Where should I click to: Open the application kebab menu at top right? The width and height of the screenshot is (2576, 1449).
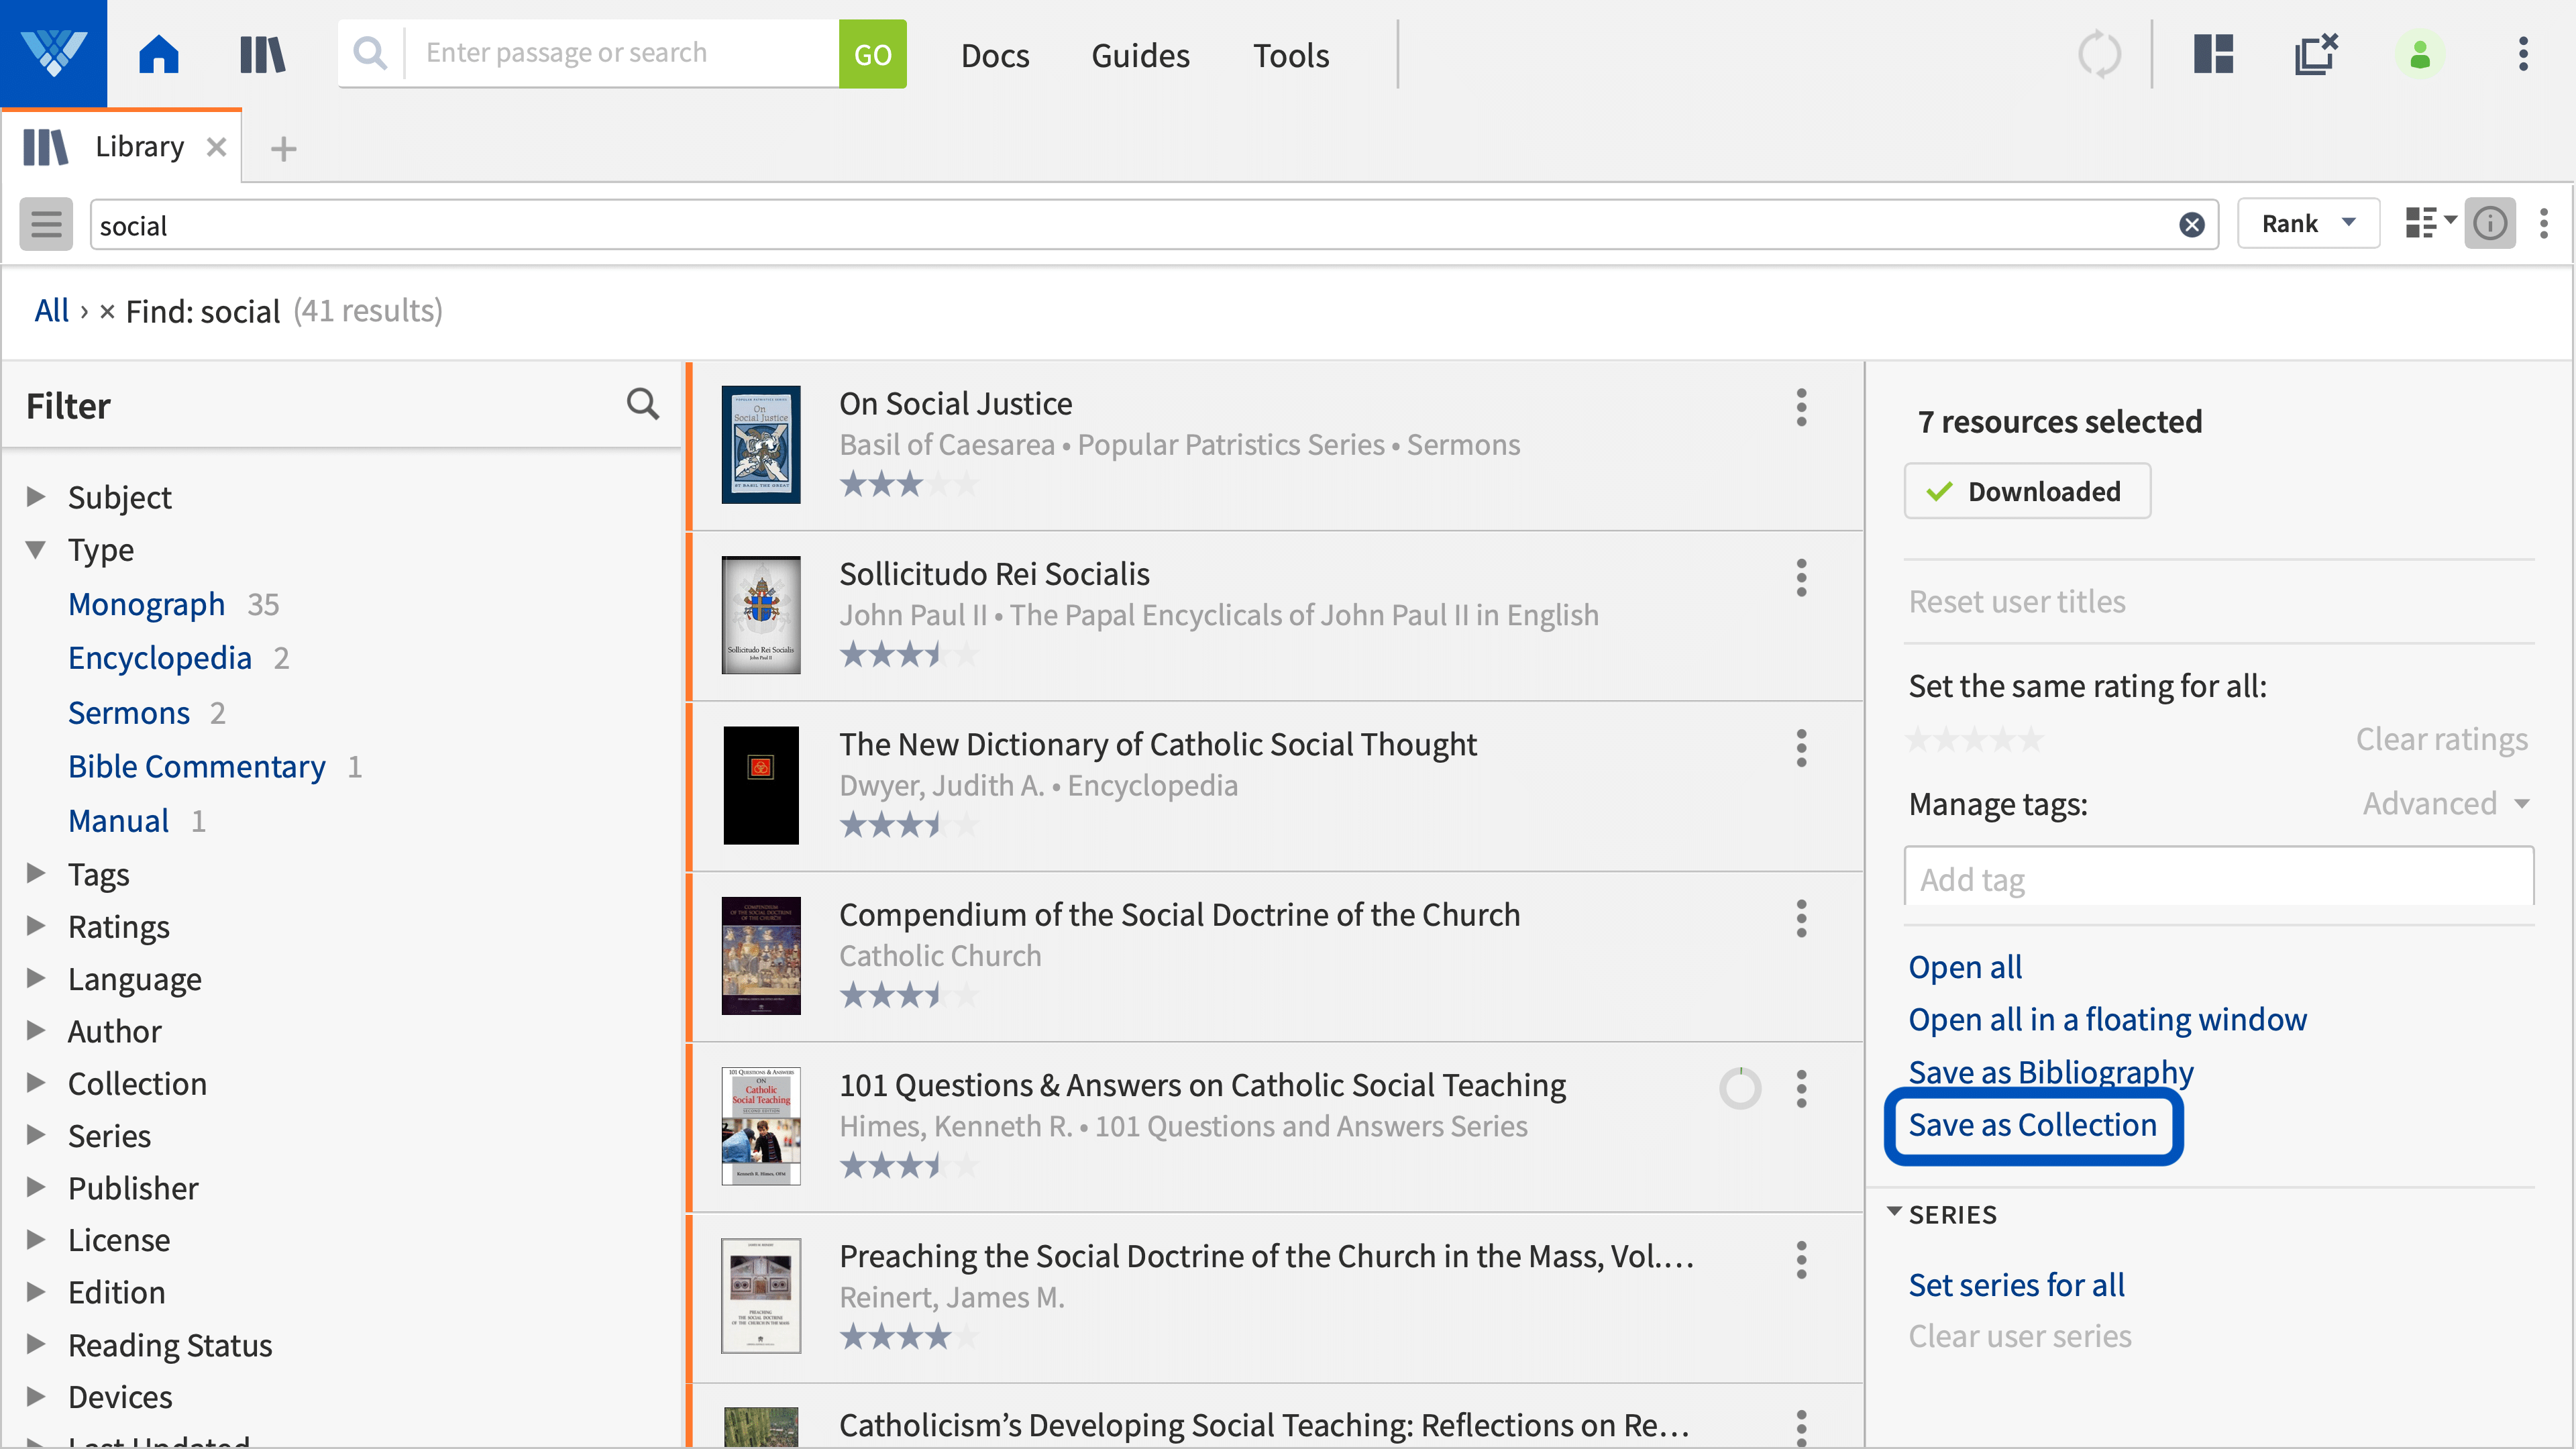(x=2523, y=54)
